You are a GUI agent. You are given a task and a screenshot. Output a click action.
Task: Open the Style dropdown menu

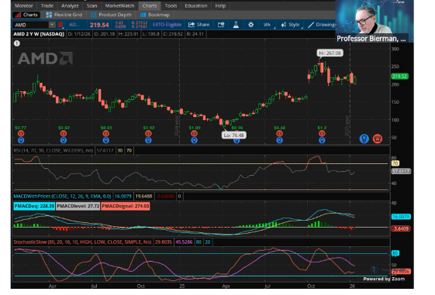(x=291, y=25)
